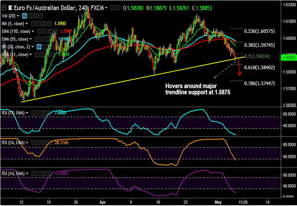The image size is (297, 206).
Task: Expand the BB (20, close, 2) dropdown arrow
Action: pos(32,47)
